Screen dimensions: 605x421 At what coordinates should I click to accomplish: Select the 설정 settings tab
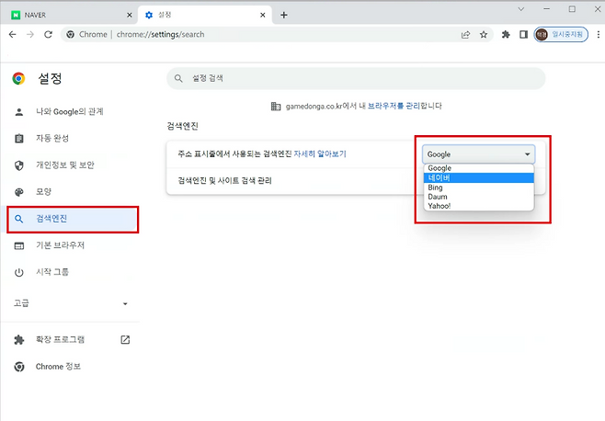[204, 15]
